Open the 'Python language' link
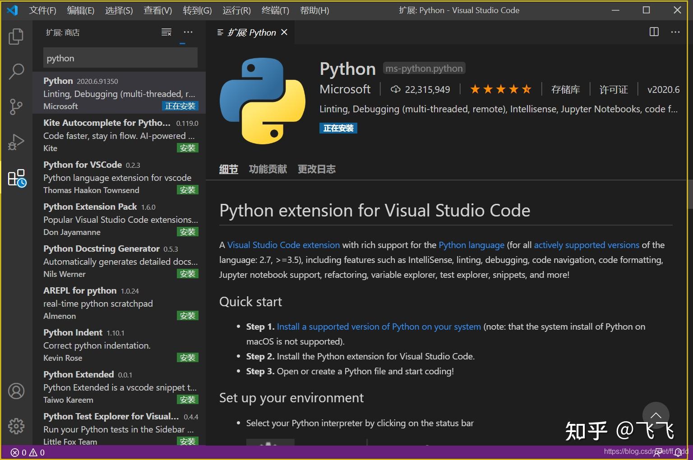The image size is (693, 460). tap(471, 245)
